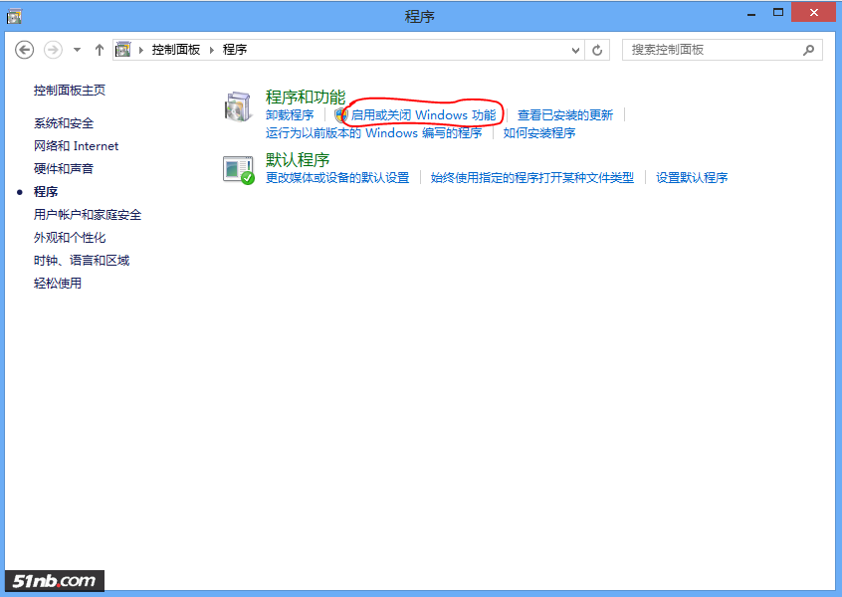Click 如何安装程序 link
The height and width of the screenshot is (597, 842).
[539, 132]
